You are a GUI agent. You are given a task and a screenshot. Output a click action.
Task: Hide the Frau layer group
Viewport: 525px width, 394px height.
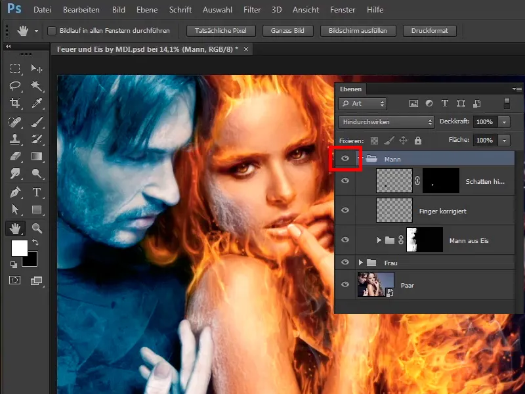click(345, 262)
